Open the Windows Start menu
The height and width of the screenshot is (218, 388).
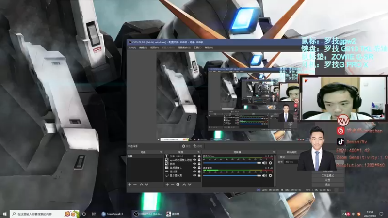pos(4,214)
